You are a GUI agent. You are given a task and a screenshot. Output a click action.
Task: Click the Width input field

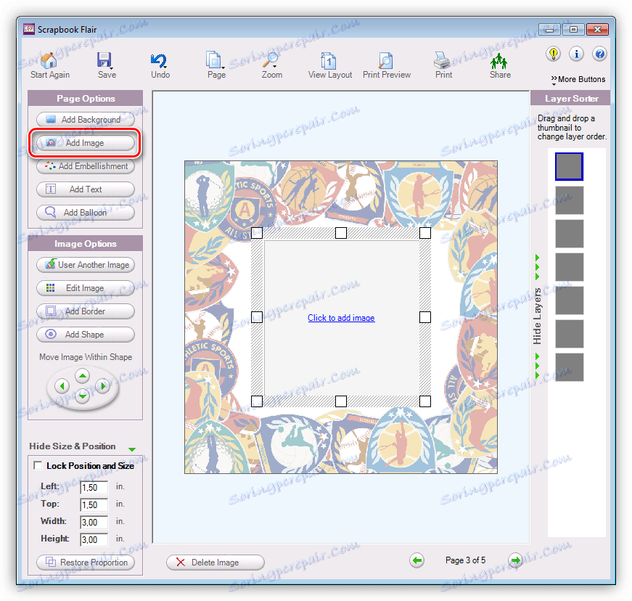[94, 522]
